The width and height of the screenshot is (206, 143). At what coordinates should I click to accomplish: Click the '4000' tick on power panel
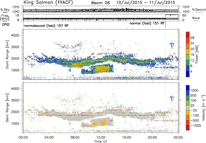tap(15, 35)
